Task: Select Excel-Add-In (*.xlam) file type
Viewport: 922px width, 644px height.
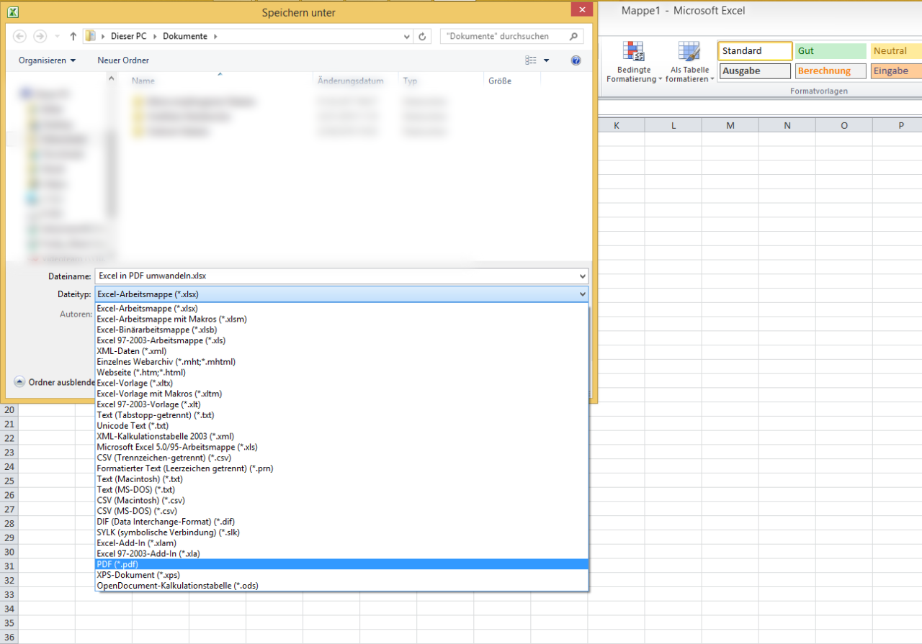Action: (342, 543)
